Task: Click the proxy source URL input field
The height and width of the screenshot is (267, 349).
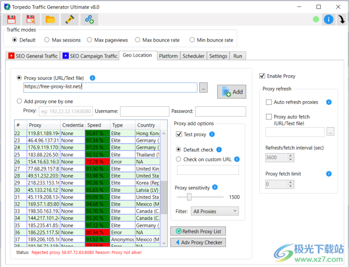Action: (111, 87)
